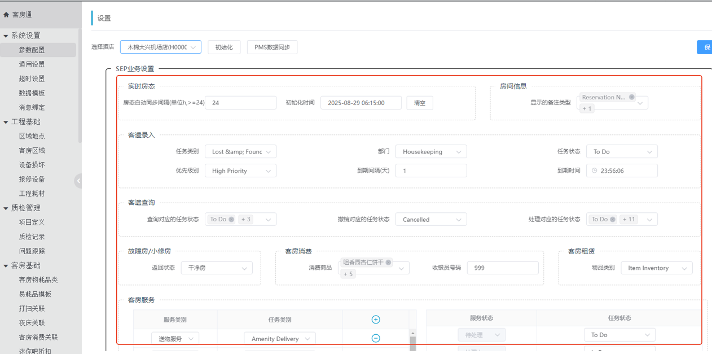Image resolution: width=712 pixels, height=354 pixels.
Task: Click the home icon beside 客房通
Action: tap(6, 15)
